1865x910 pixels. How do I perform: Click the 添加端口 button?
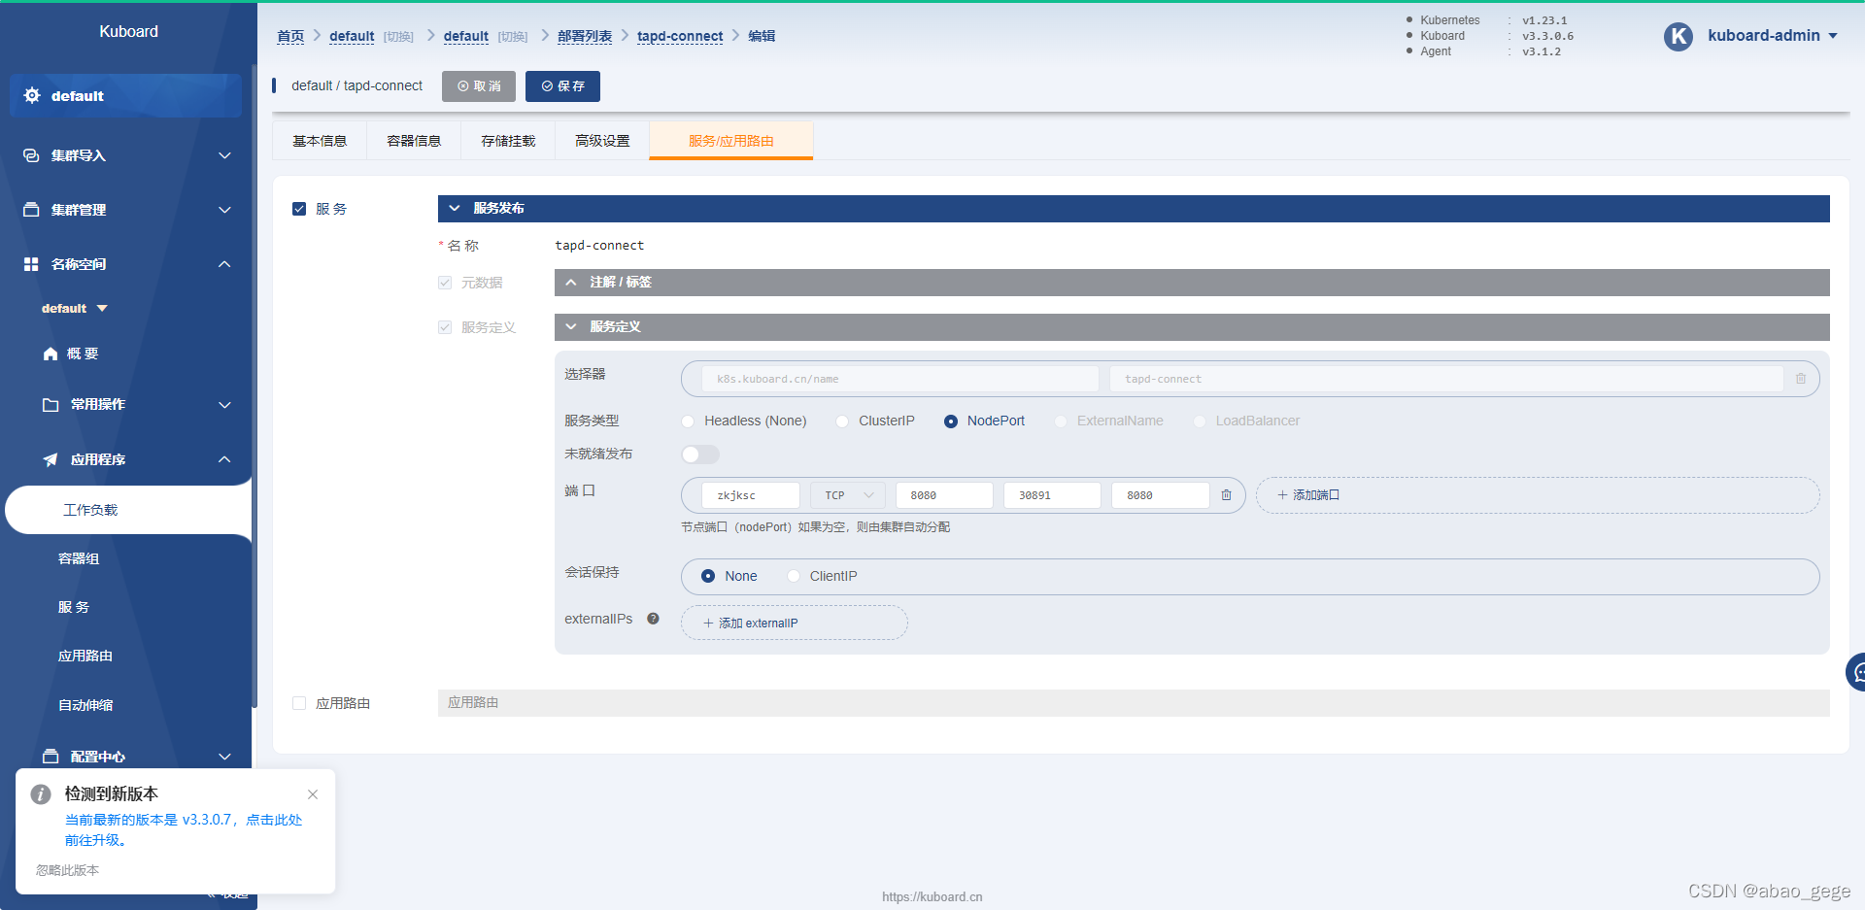click(x=1538, y=495)
